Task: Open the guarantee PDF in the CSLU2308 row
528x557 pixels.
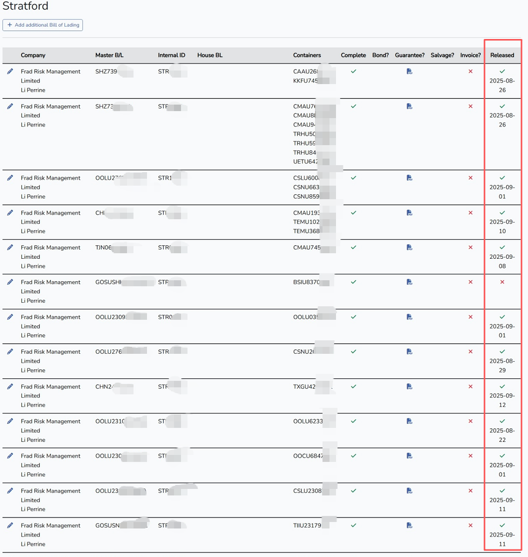Action: 409,490
